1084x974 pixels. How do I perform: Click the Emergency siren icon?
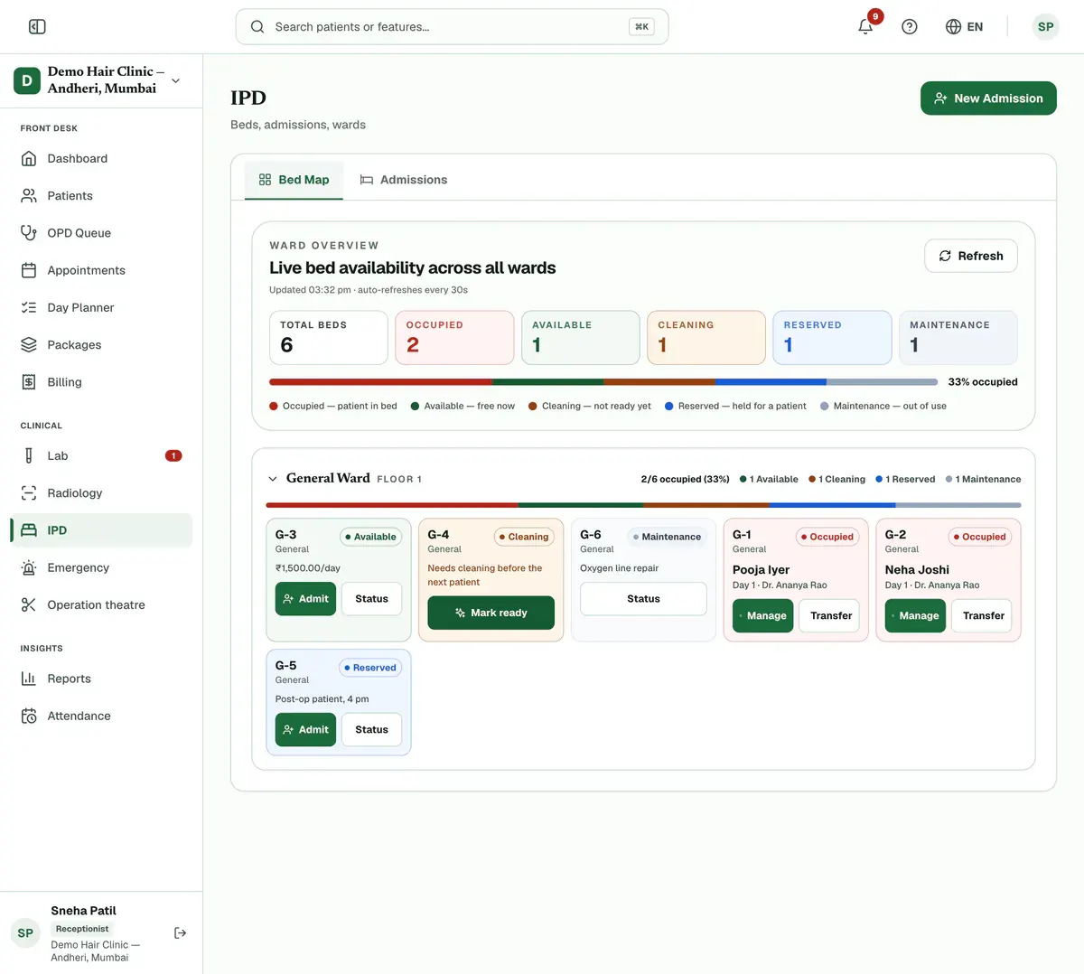point(29,567)
